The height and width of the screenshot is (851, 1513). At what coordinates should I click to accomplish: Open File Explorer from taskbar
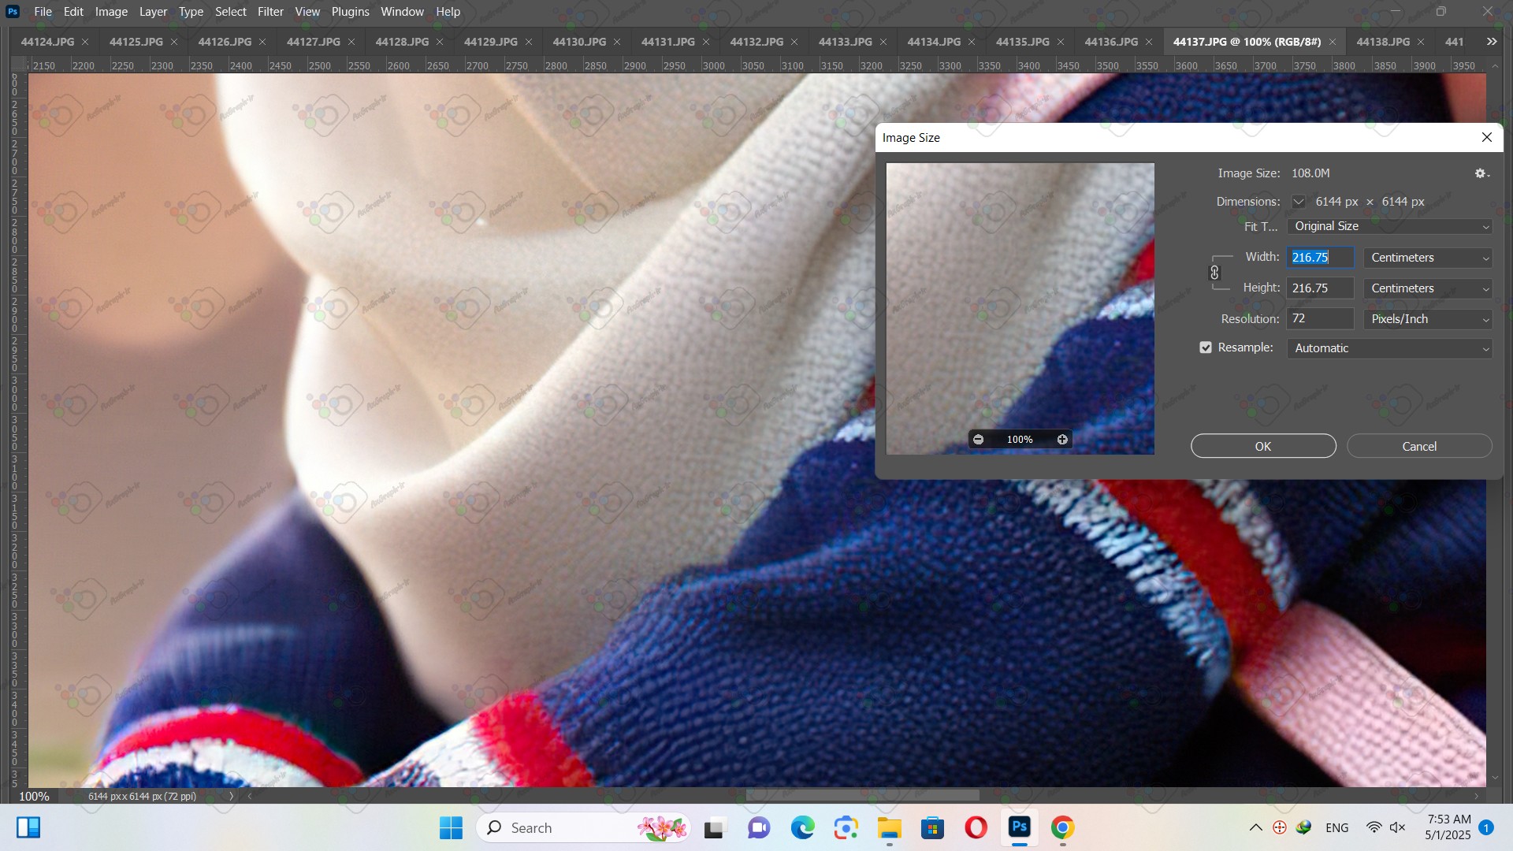pos(889,828)
